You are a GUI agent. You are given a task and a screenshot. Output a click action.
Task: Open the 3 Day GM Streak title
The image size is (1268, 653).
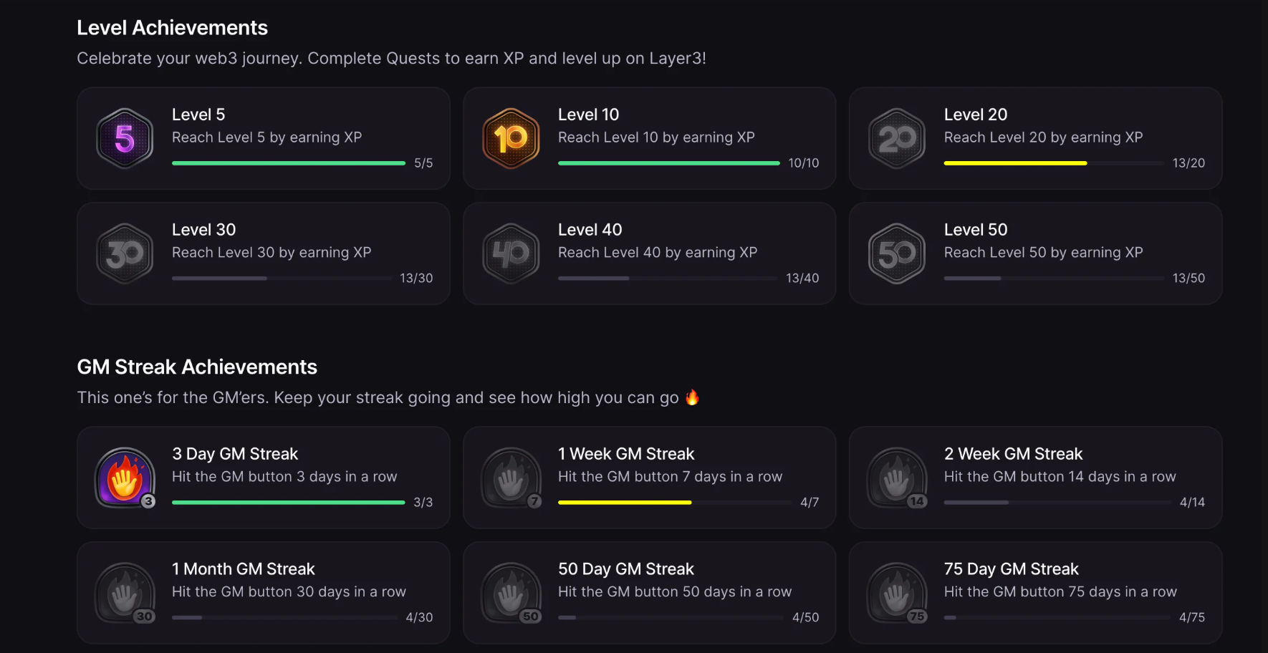tap(235, 454)
